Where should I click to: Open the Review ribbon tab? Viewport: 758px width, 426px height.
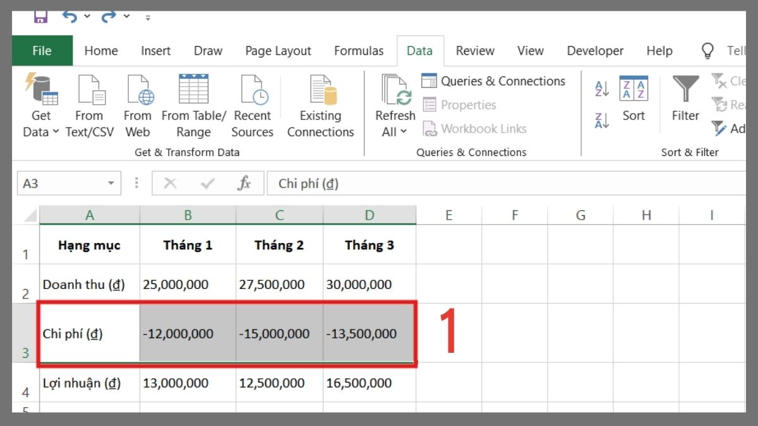tap(474, 50)
